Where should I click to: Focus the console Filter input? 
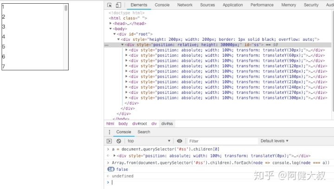tap(222, 141)
